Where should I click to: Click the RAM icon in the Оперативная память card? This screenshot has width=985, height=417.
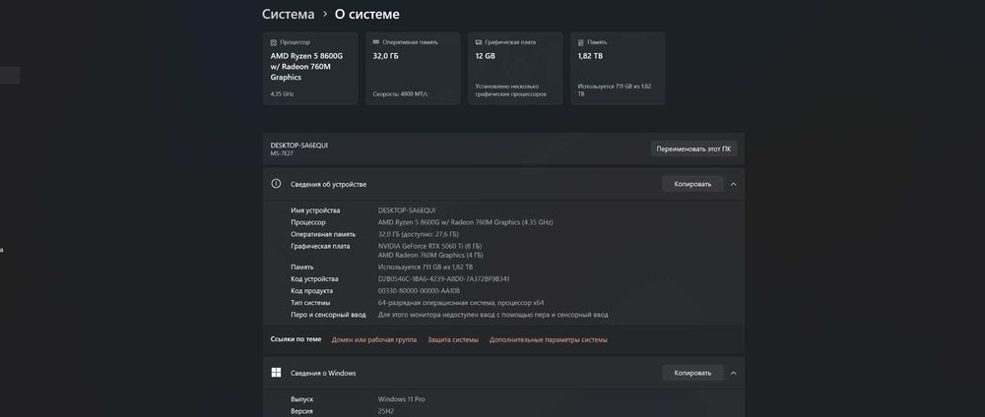coord(376,42)
